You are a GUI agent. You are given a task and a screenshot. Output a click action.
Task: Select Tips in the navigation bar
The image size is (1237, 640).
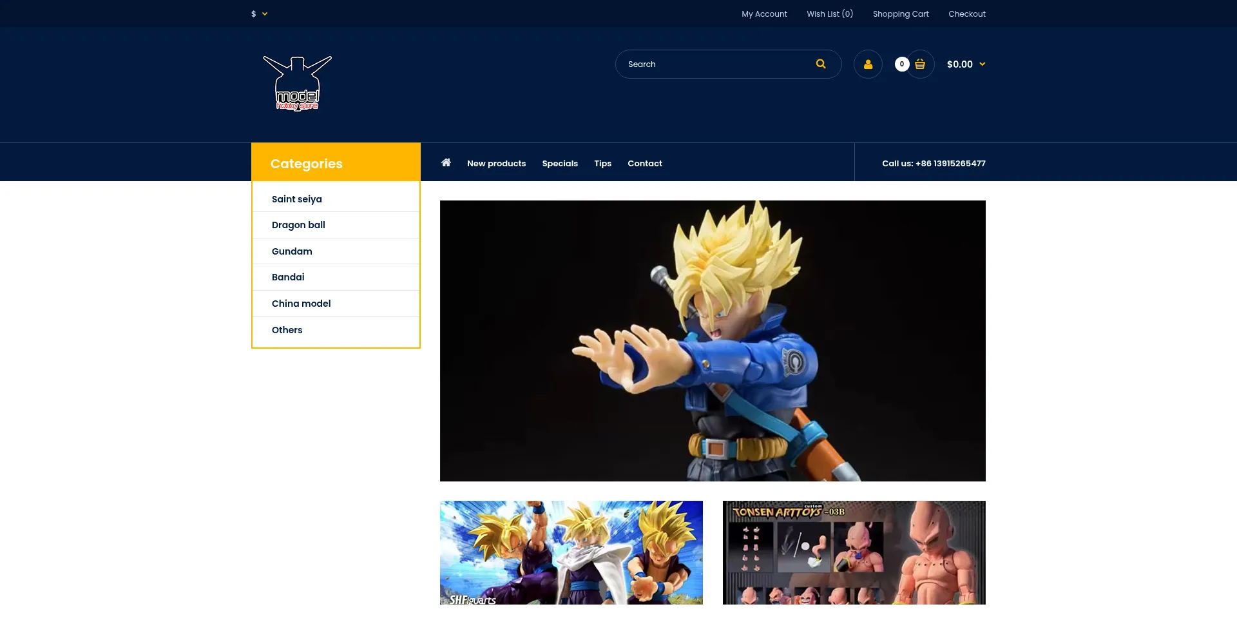click(x=602, y=164)
